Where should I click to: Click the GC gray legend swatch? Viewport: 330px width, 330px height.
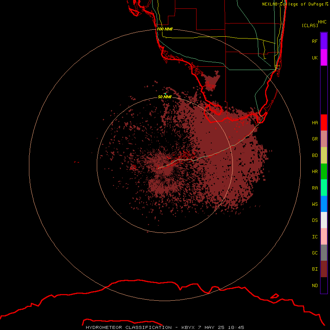(x=324, y=253)
